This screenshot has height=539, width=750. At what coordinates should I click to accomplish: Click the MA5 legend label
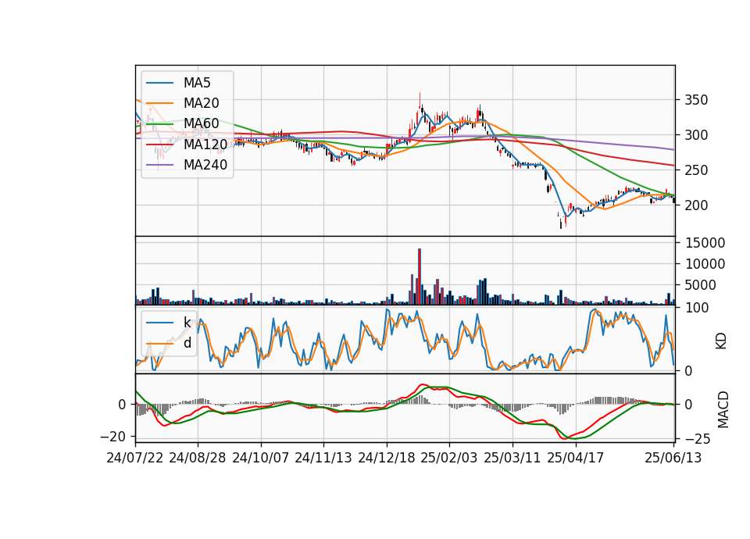[x=197, y=83]
